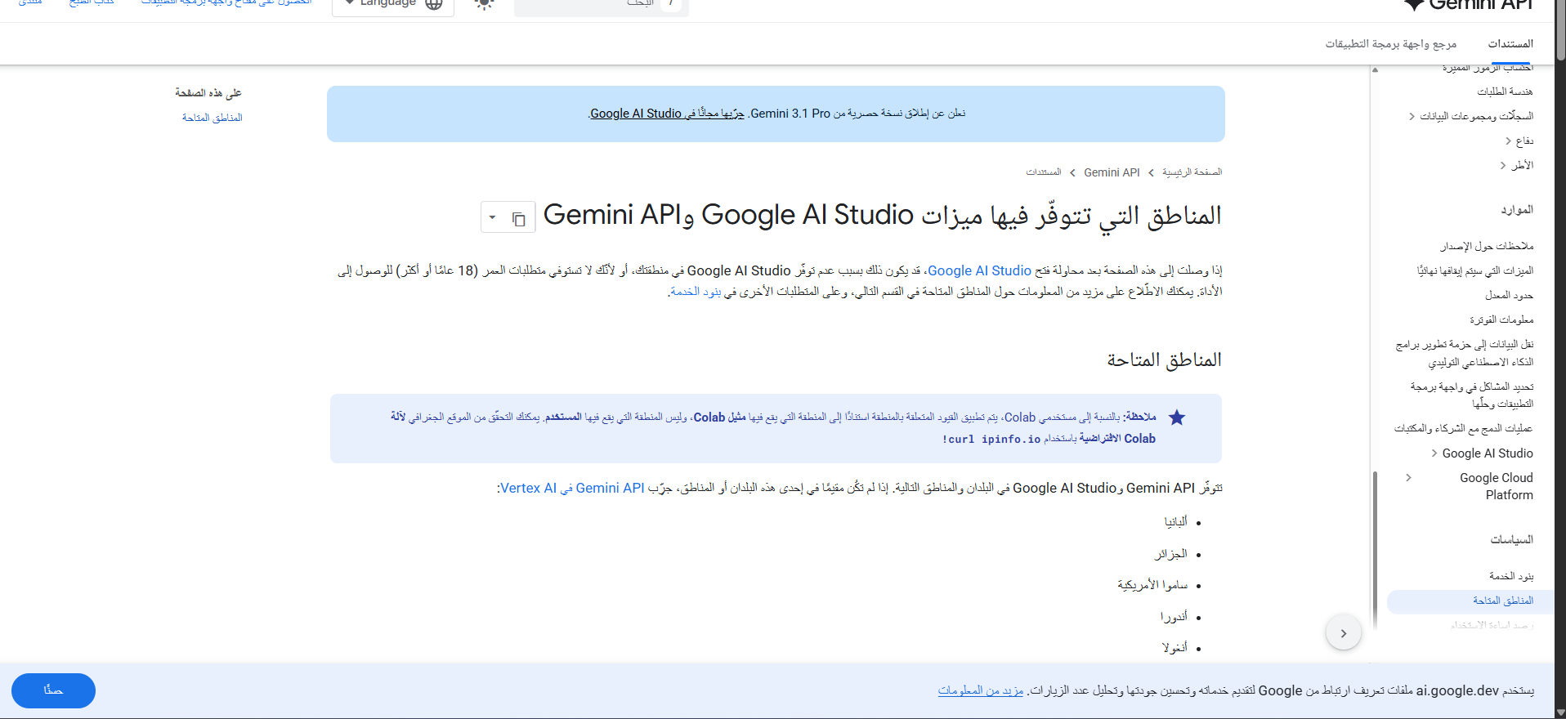This screenshot has width=1566, height=719.
Task: Toggle the light/dark theme sun icon
Action: 484,4
